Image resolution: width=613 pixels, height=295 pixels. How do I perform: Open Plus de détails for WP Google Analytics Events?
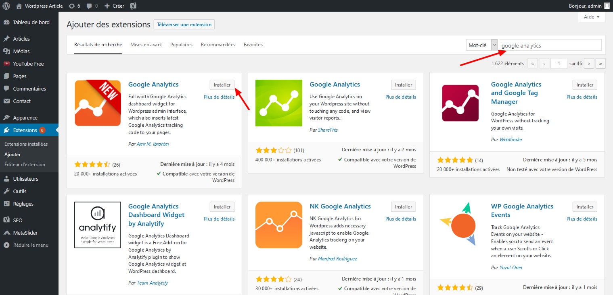pos(582,219)
